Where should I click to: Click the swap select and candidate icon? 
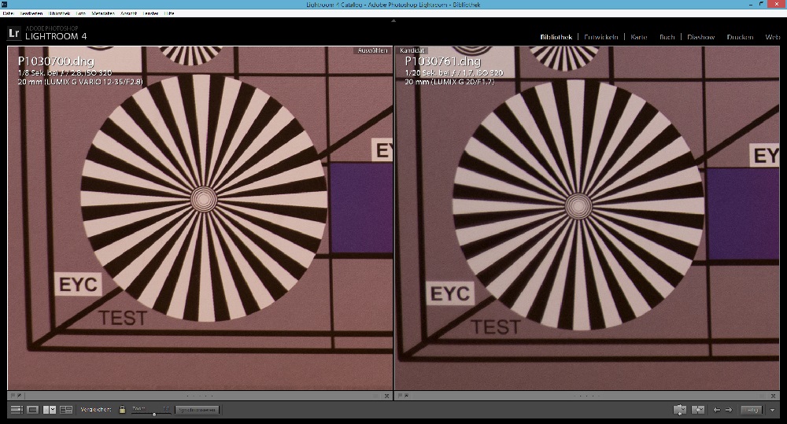pyautogui.click(x=680, y=410)
